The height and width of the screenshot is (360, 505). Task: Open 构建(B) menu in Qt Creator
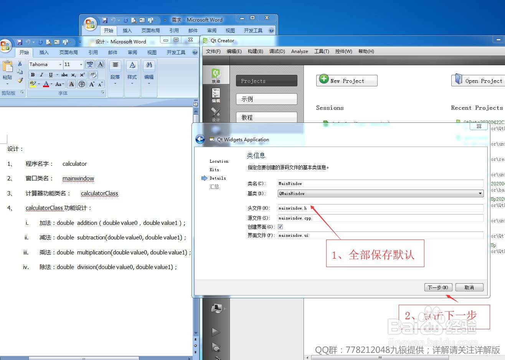coord(255,51)
